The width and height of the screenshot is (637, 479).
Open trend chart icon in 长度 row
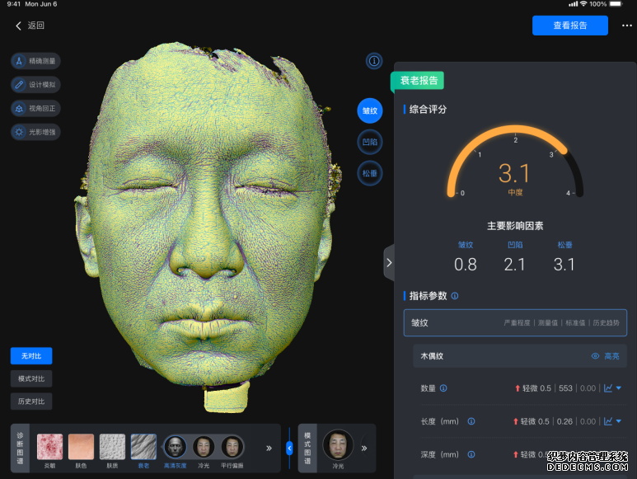tap(608, 421)
